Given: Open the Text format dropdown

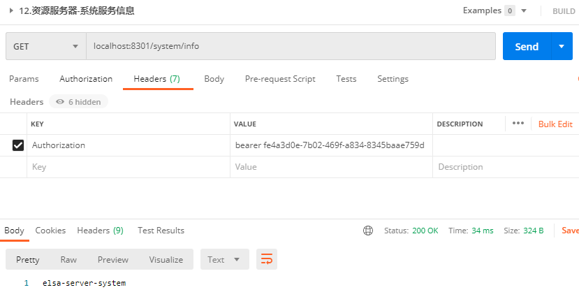Looking at the screenshot, I should (224, 259).
